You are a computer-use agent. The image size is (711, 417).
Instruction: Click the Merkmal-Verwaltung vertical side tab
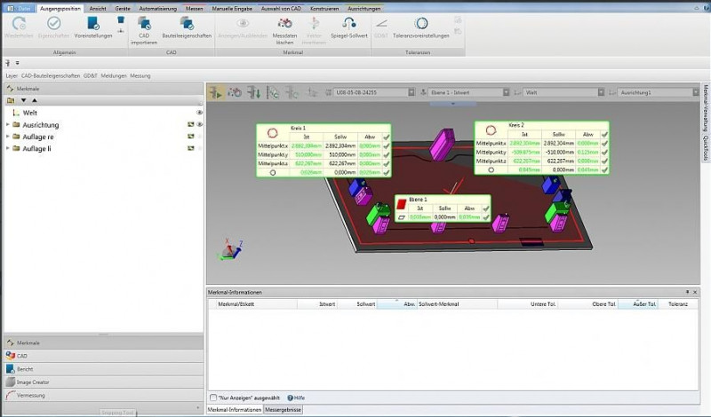(x=705, y=107)
